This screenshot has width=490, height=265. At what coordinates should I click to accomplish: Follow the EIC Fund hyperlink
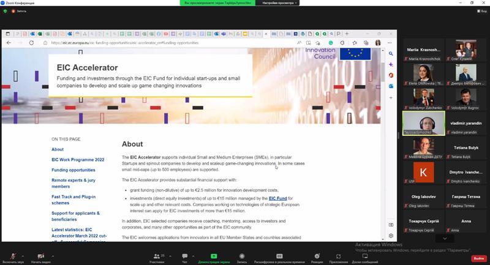point(278,198)
